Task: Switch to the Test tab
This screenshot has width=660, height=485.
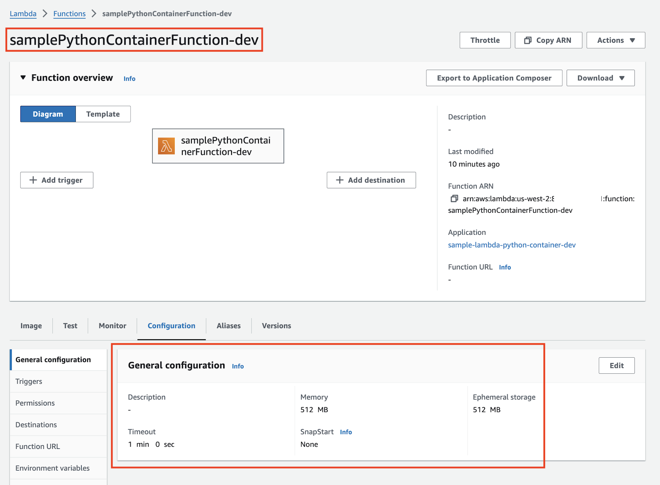Action: [70, 326]
